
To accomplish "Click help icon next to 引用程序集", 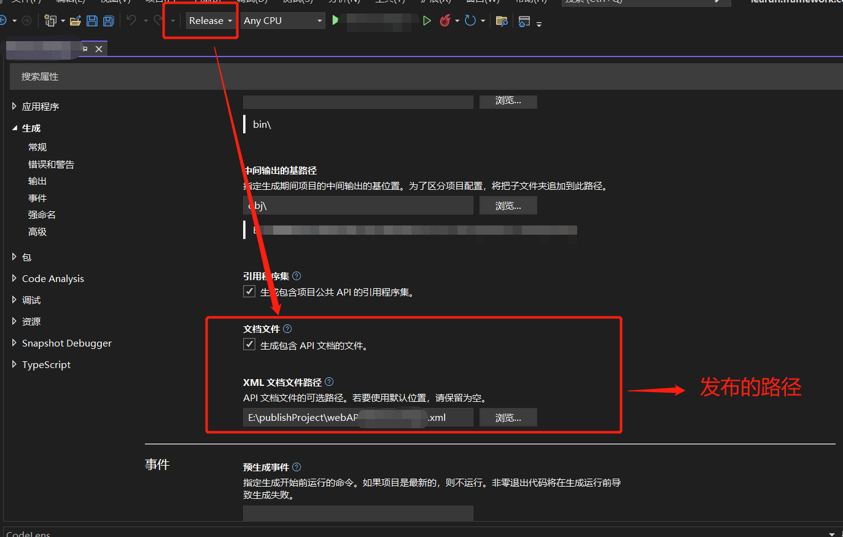I will click(x=297, y=276).
